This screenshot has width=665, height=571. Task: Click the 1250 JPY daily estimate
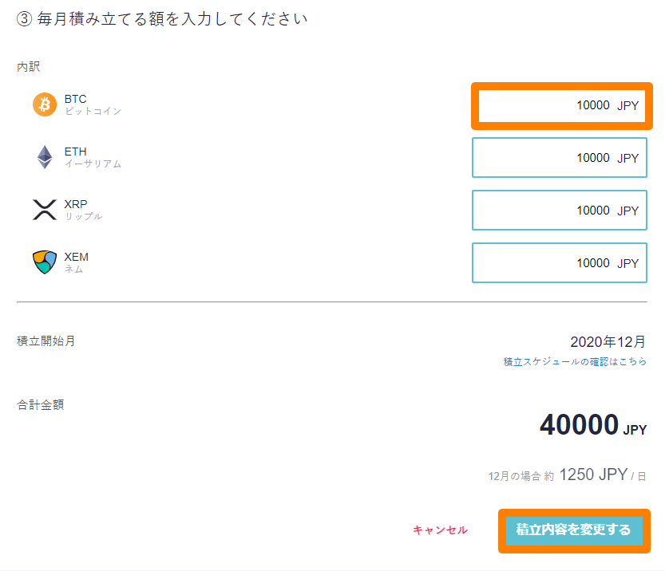[593, 475]
